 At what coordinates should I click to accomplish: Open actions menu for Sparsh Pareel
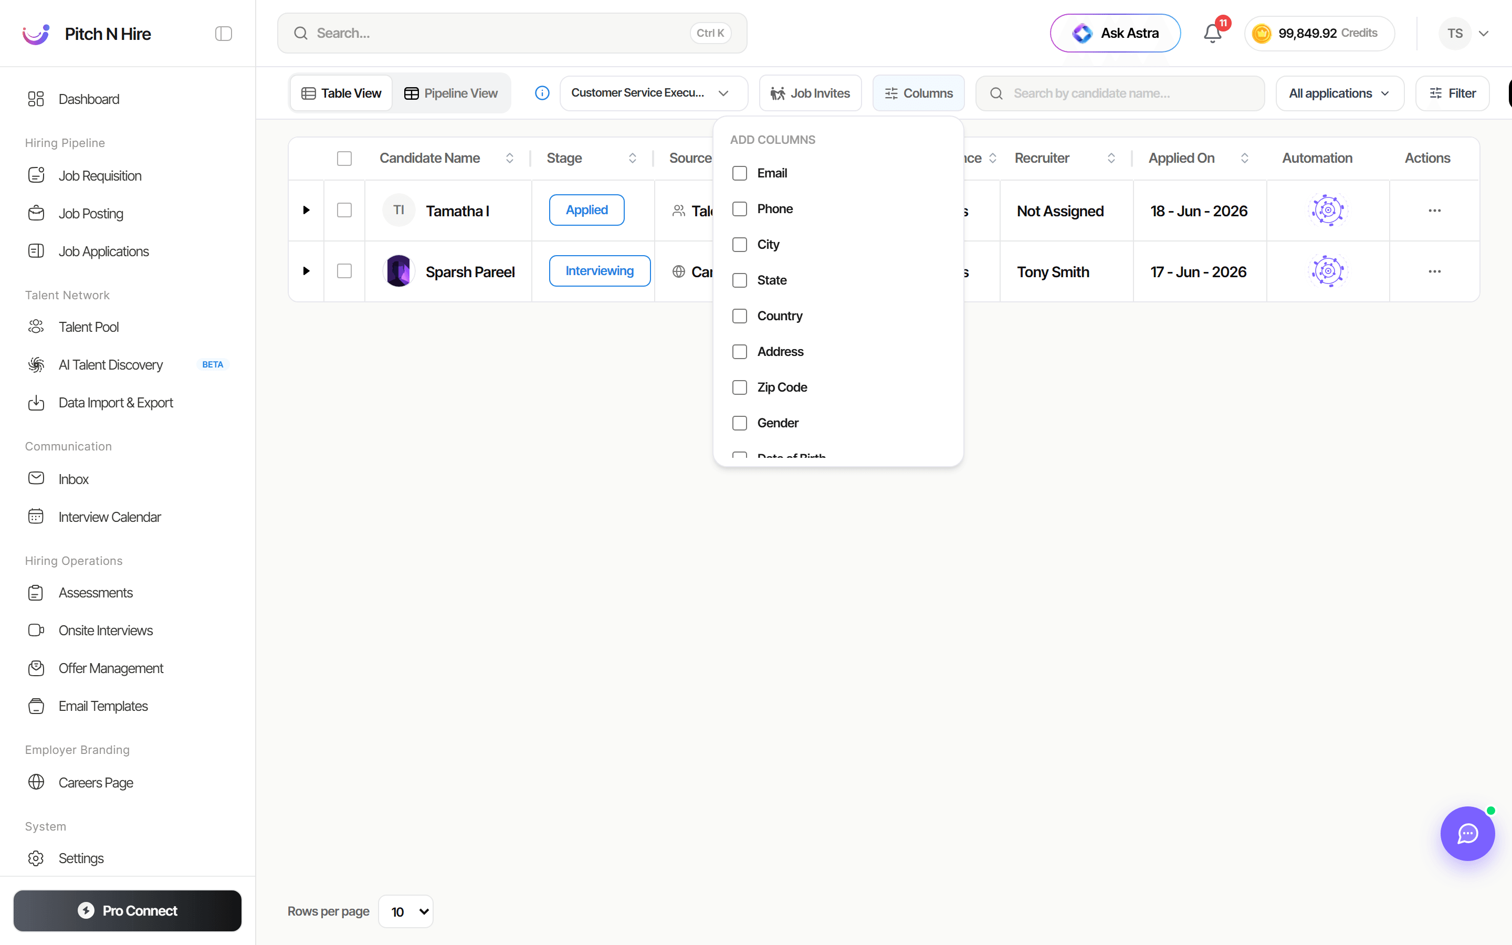point(1434,271)
